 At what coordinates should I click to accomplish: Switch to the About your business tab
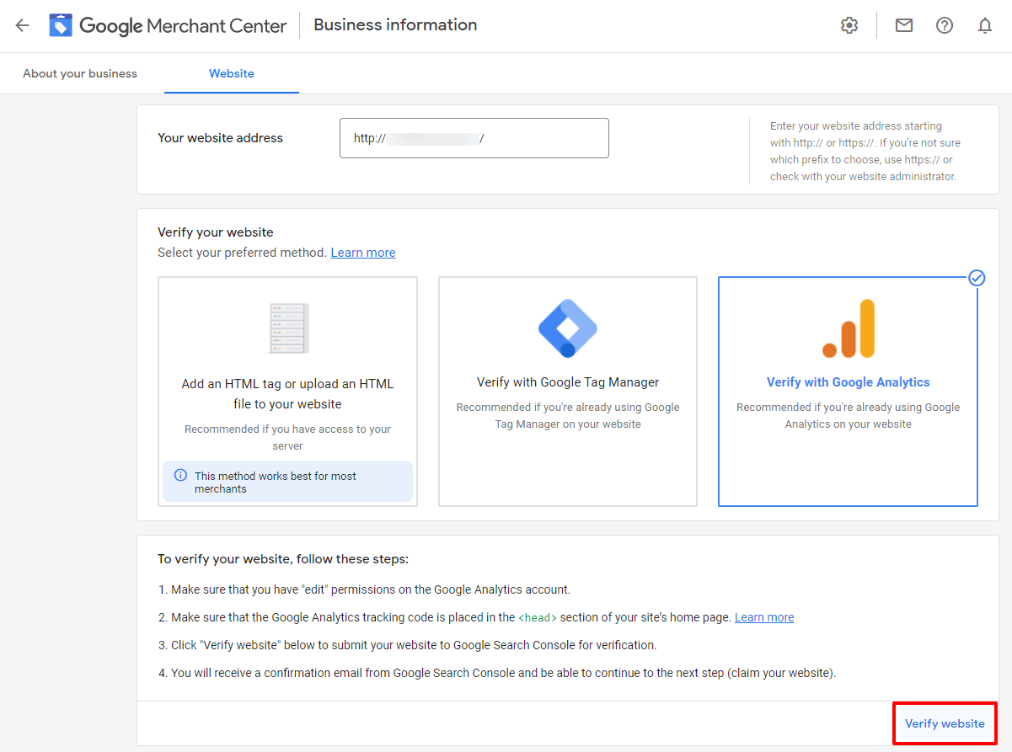[79, 73]
